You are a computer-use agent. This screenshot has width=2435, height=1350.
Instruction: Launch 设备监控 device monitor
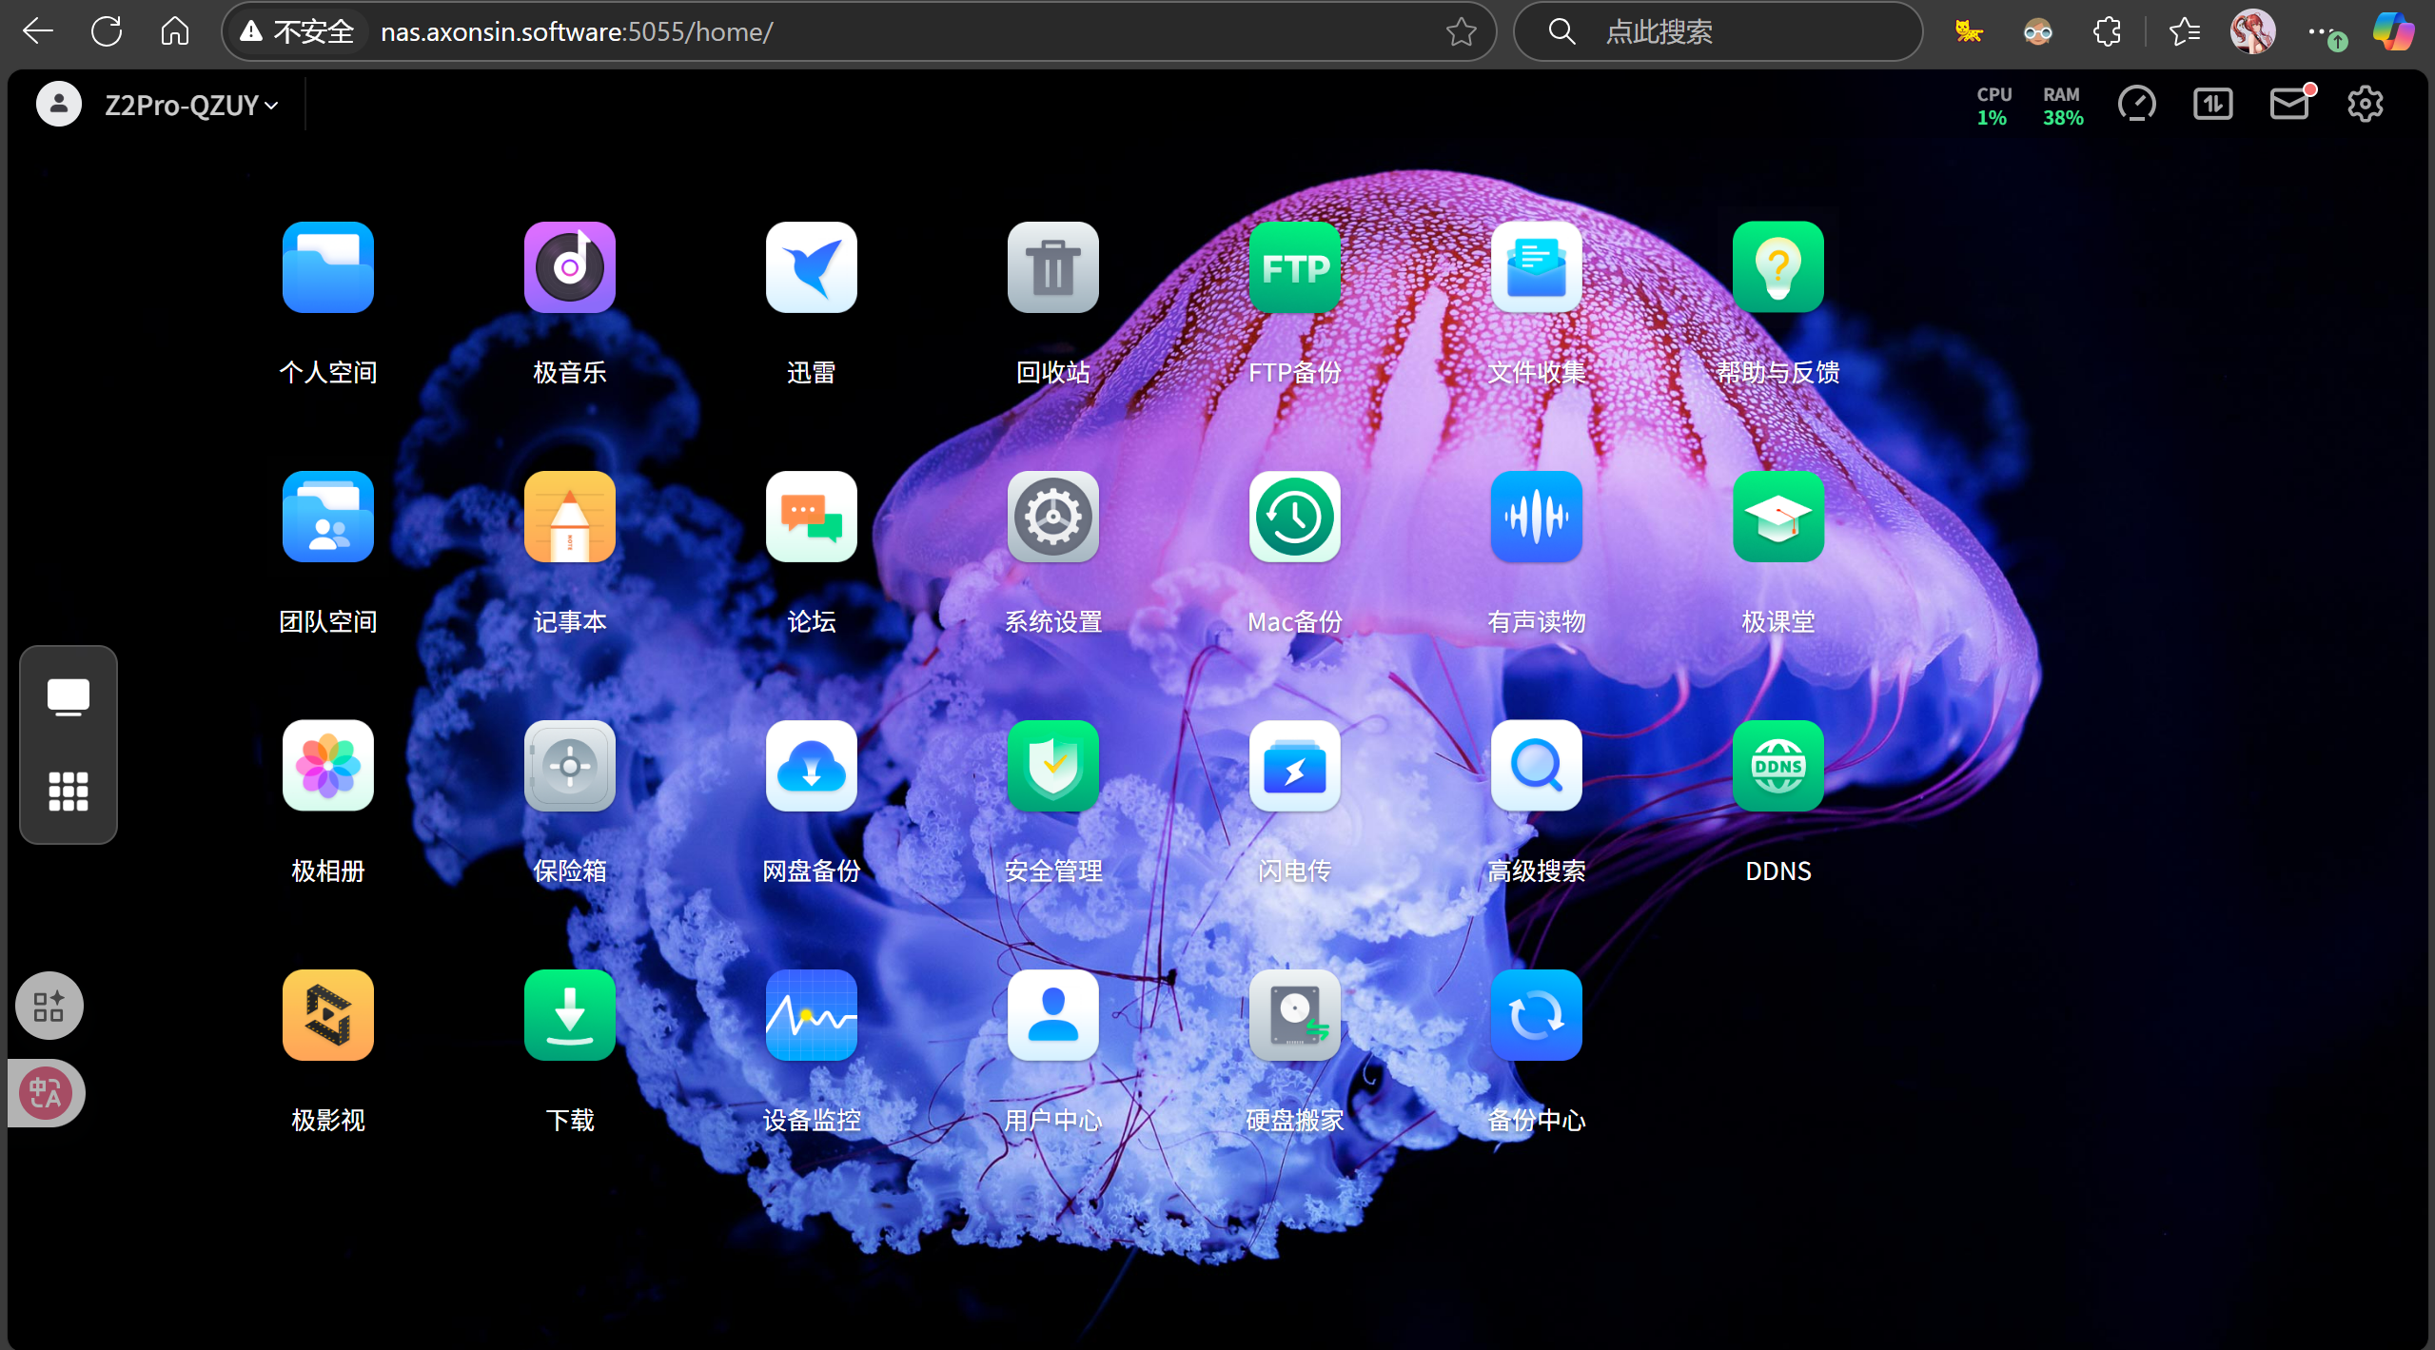[811, 1015]
